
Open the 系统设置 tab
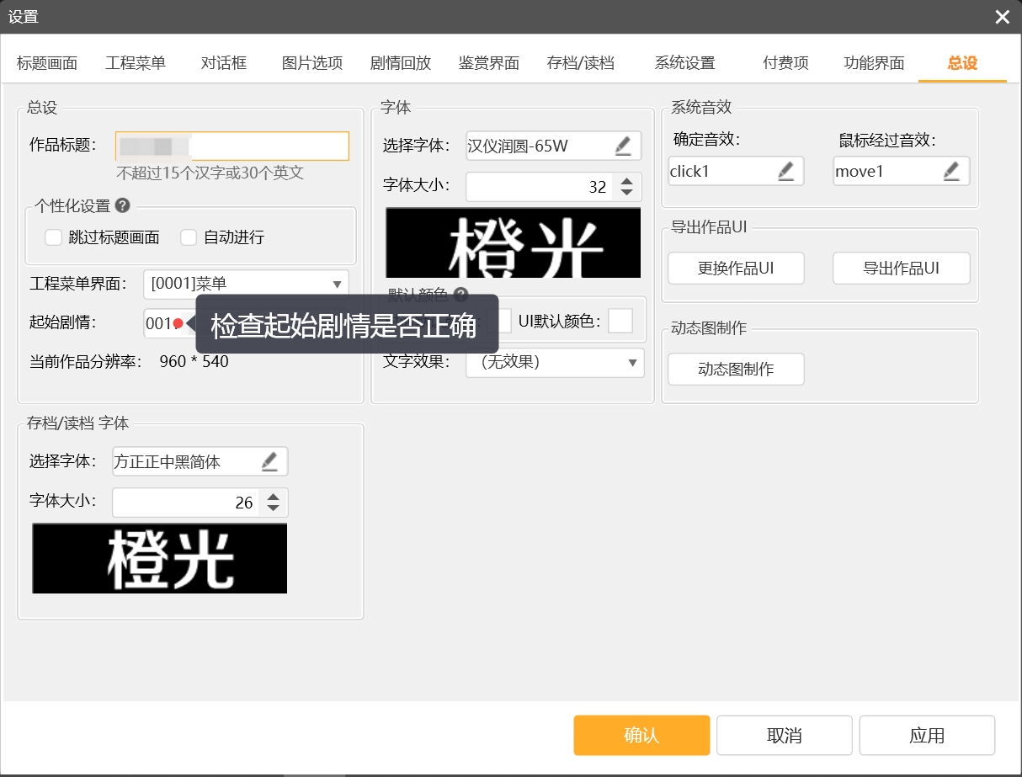[684, 63]
